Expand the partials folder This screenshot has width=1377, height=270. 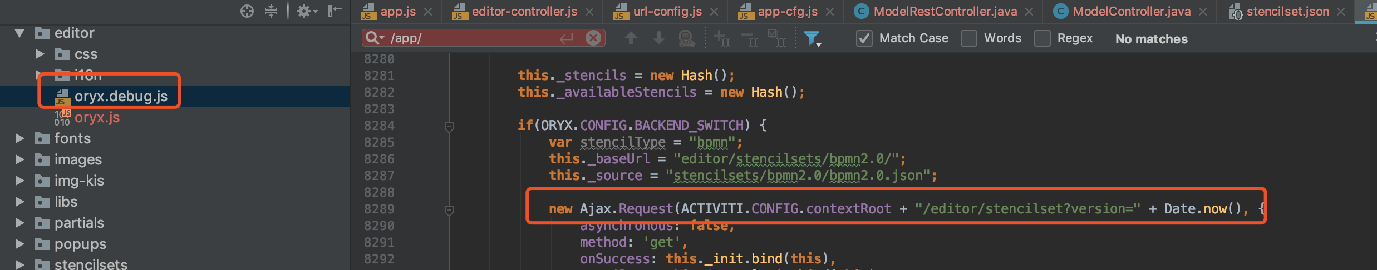19,223
